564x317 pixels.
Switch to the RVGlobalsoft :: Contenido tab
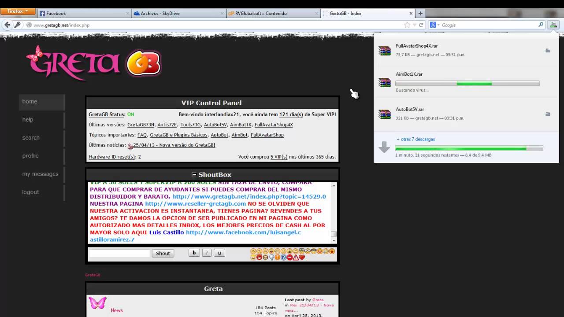coord(273,13)
